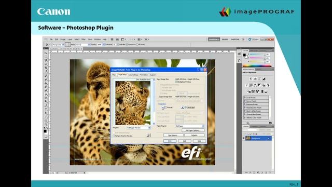This screenshot has height=187, width=332.
Task: Switch to the Print History tab
Action: coord(144,75)
